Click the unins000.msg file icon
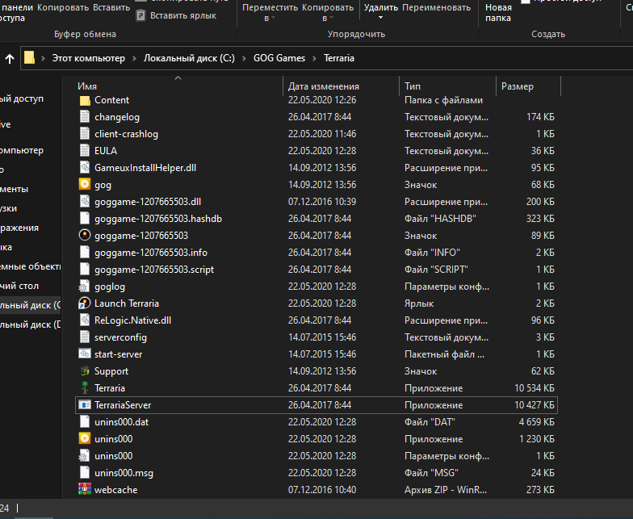This screenshot has height=519, width=633. (85, 473)
